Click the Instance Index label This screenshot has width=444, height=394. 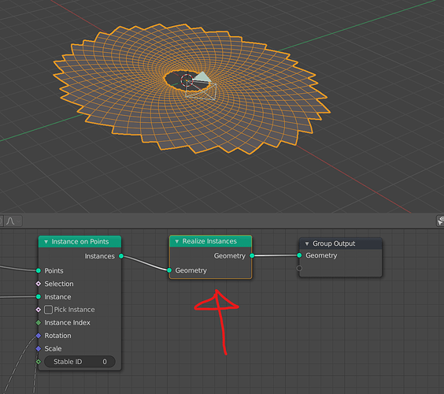tap(68, 322)
